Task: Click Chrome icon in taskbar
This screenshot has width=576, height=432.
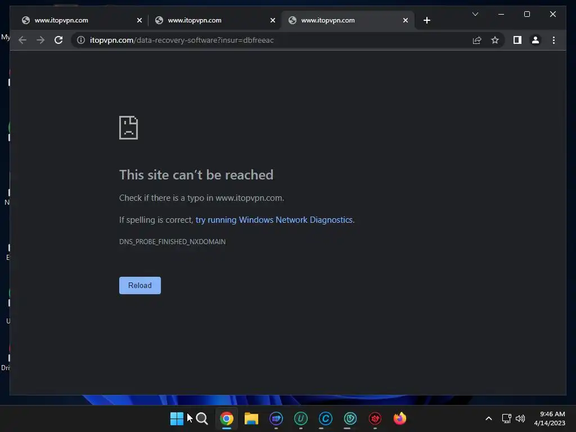Action: [x=227, y=418]
